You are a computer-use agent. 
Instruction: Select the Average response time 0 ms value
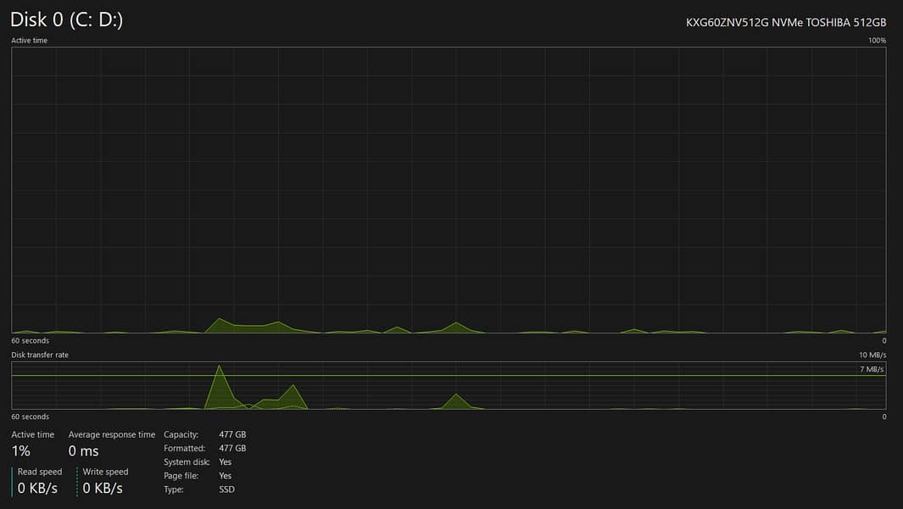point(84,451)
